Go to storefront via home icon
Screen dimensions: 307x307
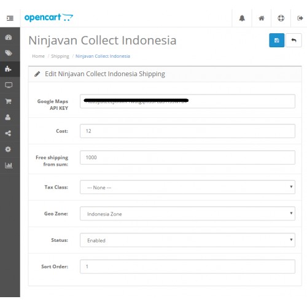262,18
